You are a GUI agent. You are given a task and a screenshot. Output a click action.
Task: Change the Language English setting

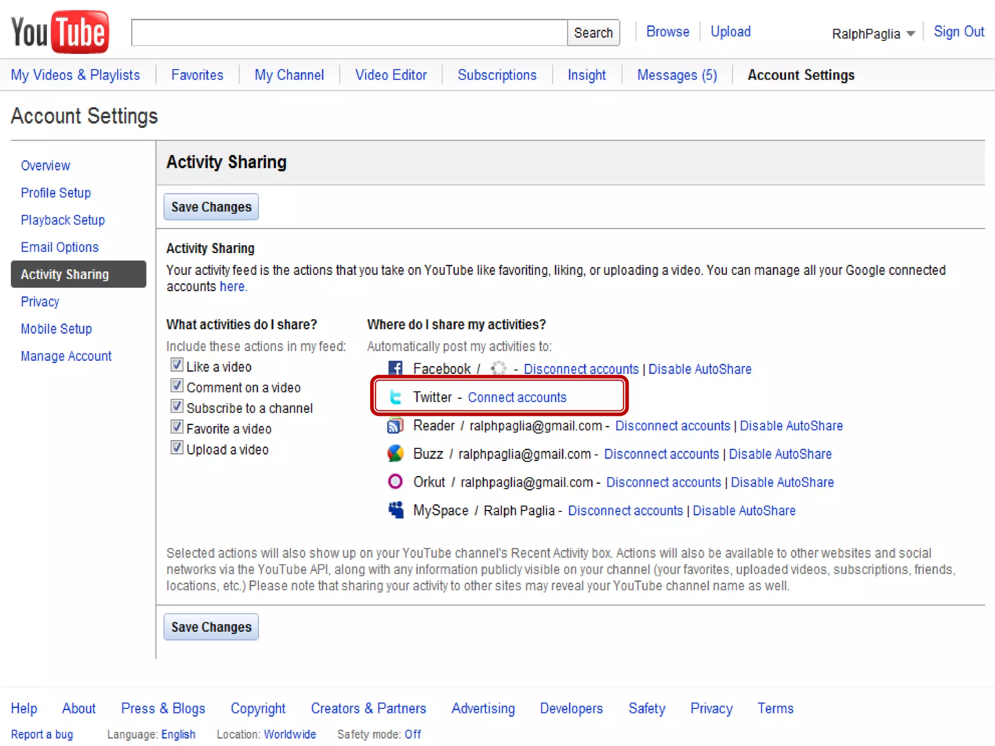point(178,734)
